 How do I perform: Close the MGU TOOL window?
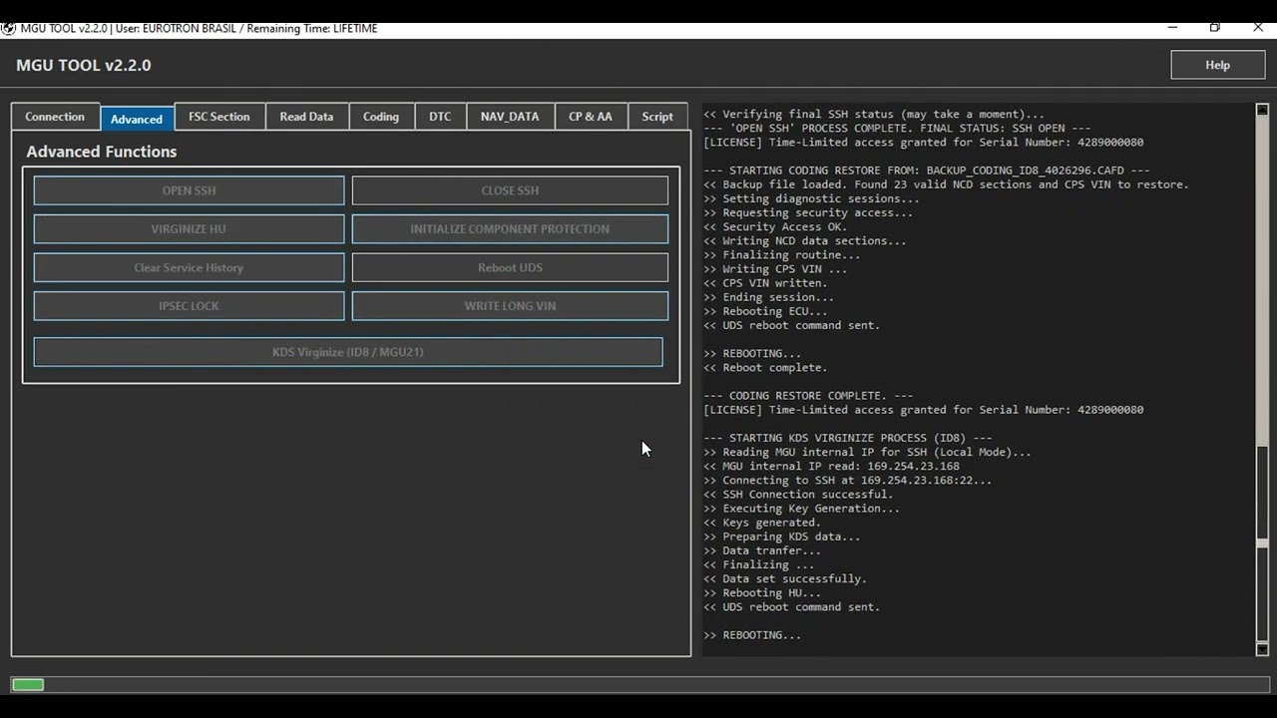pos(1257,28)
